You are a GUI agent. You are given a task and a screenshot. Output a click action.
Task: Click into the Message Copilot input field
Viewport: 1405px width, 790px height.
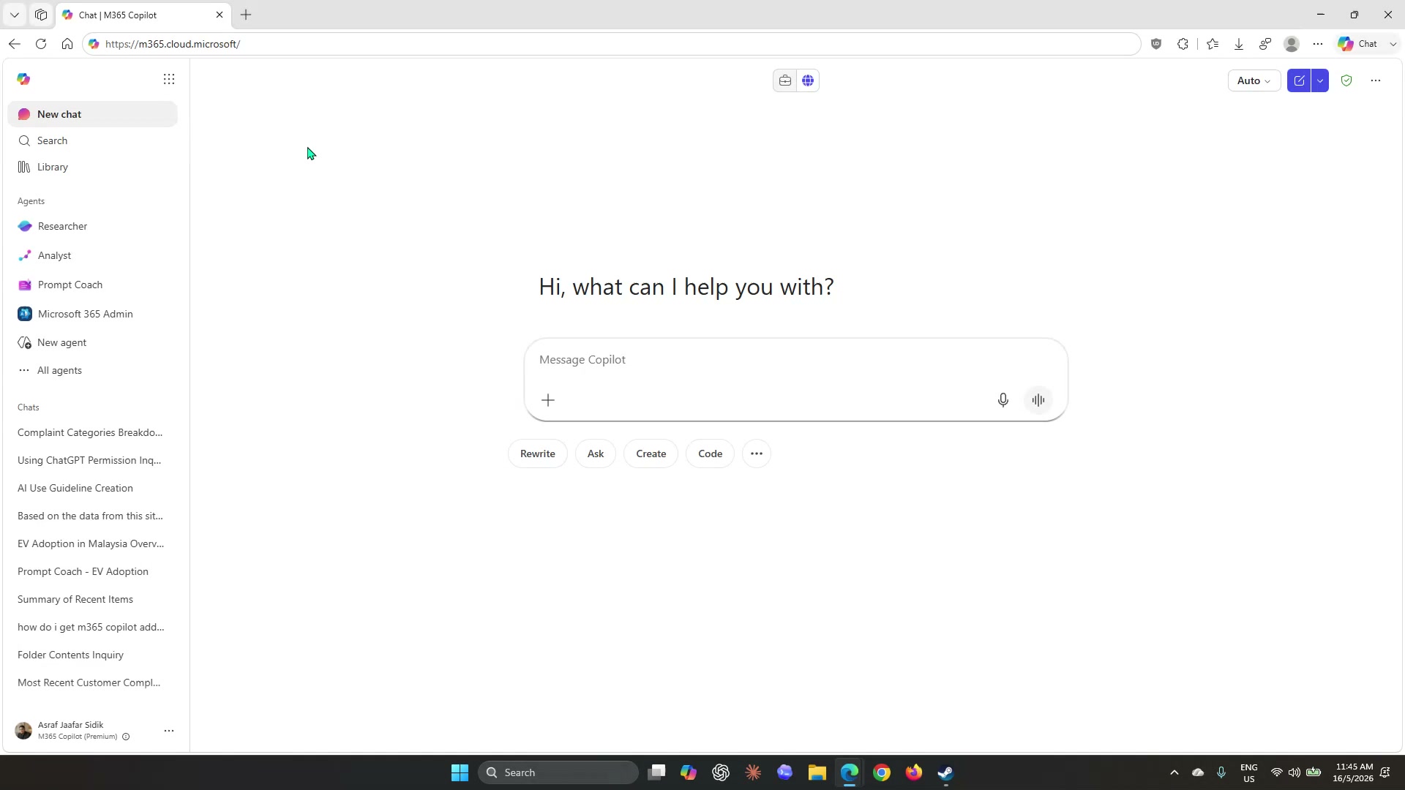796,360
